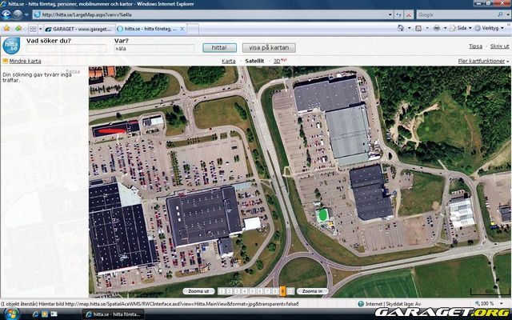Click the Zooma ut button
Screen dimensions: 512x320
pos(199,291)
